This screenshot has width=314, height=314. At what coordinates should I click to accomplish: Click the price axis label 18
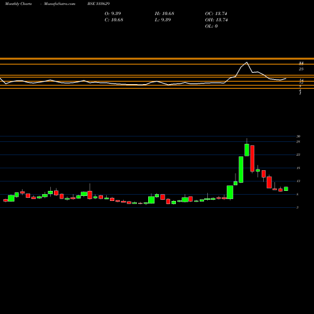(x=298, y=168)
